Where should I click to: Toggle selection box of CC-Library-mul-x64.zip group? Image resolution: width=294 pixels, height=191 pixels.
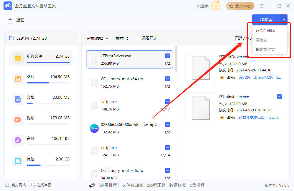click(x=168, y=79)
